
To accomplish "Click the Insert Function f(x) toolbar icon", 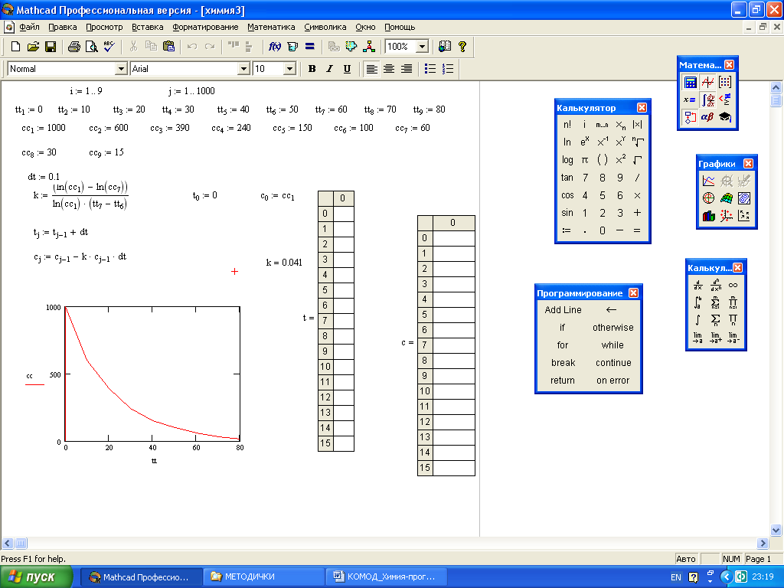I will [275, 47].
